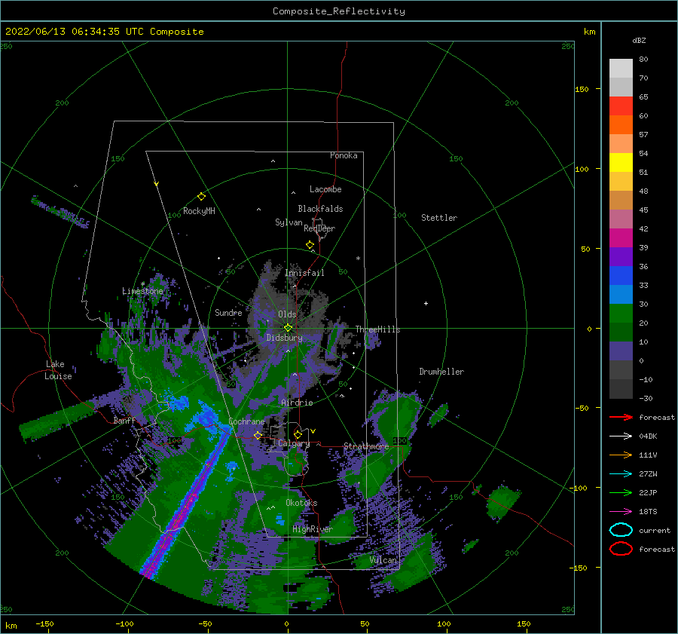Image resolution: width=678 pixels, height=634 pixels.
Task: Select the 80 dBZ light gray swatch
Action: point(621,68)
